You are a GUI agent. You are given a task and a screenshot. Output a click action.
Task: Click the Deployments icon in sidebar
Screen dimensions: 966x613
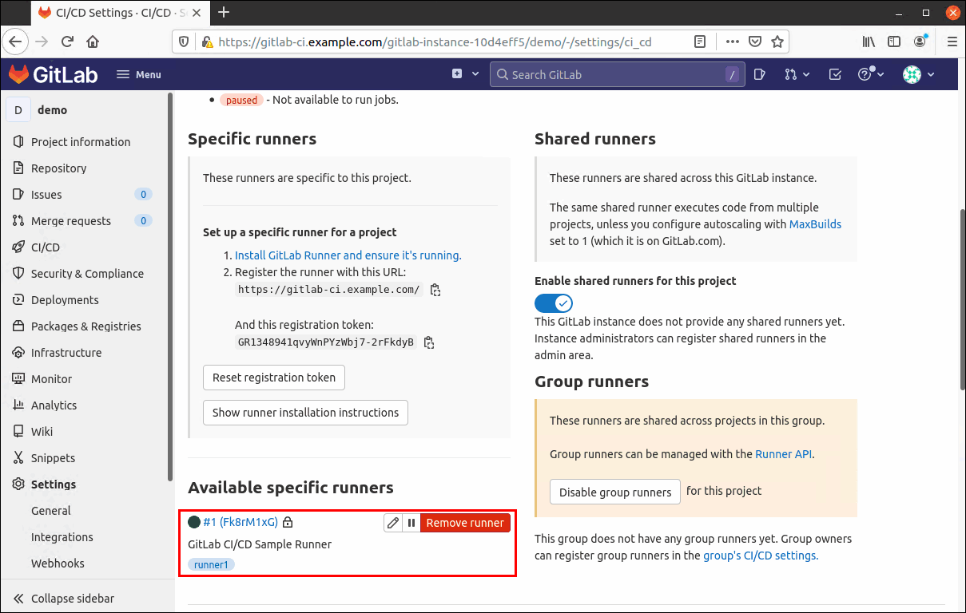[x=18, y=300]
